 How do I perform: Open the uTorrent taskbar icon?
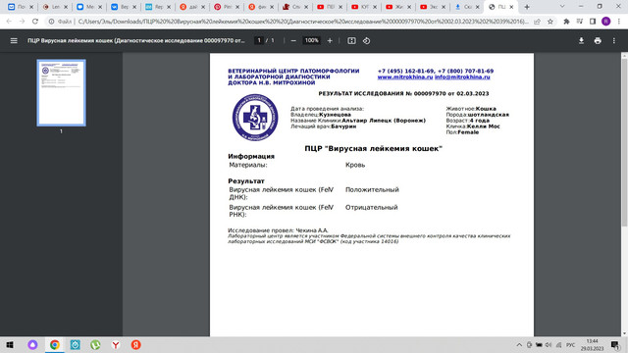tap(95, 344)
